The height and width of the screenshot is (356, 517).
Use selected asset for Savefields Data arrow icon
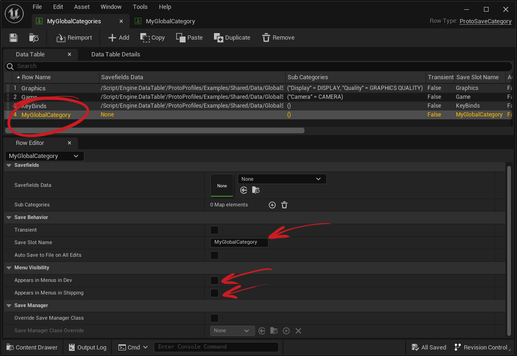coord(243,190)
